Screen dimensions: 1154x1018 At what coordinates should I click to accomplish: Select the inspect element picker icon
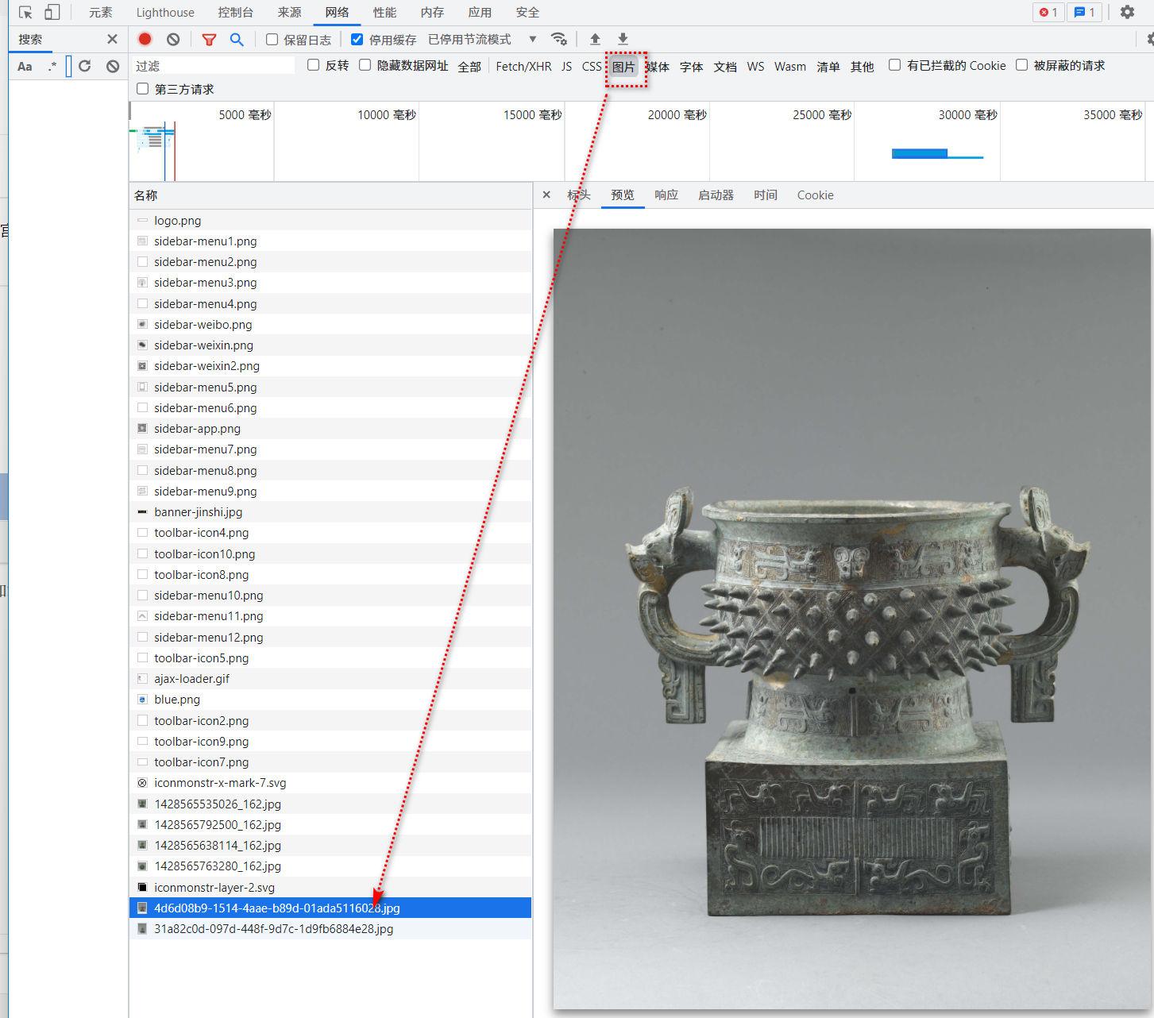pos(25,12)
